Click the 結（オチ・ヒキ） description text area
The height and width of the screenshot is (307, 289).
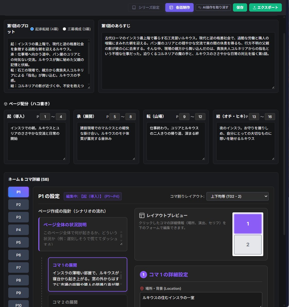point(246,141)
